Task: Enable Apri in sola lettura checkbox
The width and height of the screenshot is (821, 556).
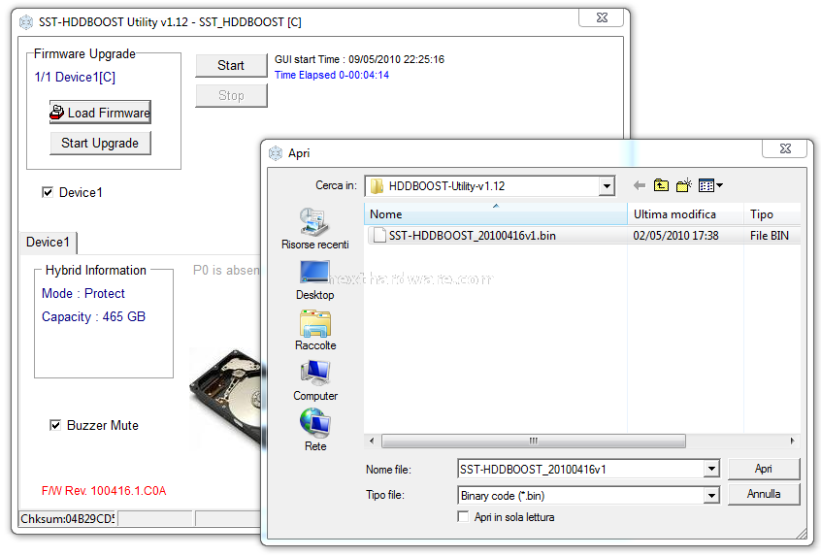Action: 463,517
